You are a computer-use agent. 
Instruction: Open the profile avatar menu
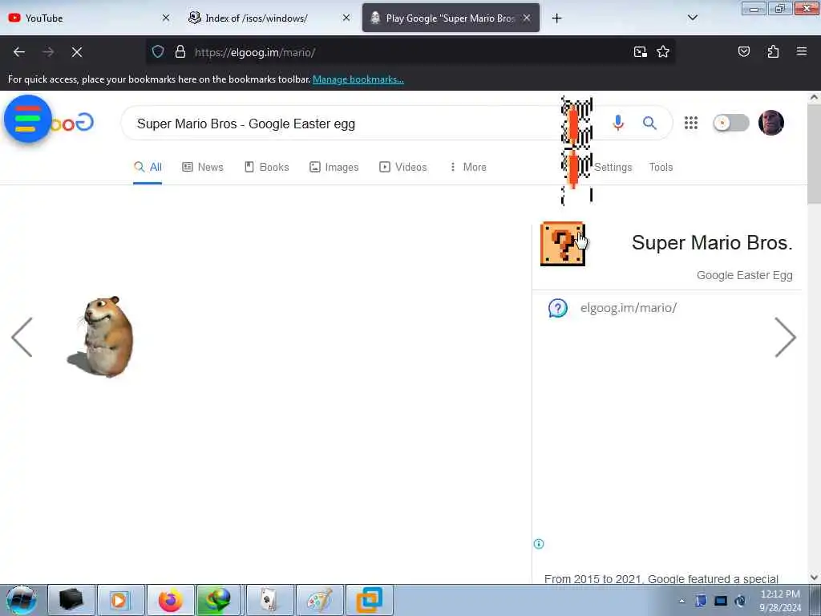pyautogui.click(x=770, y=123)
